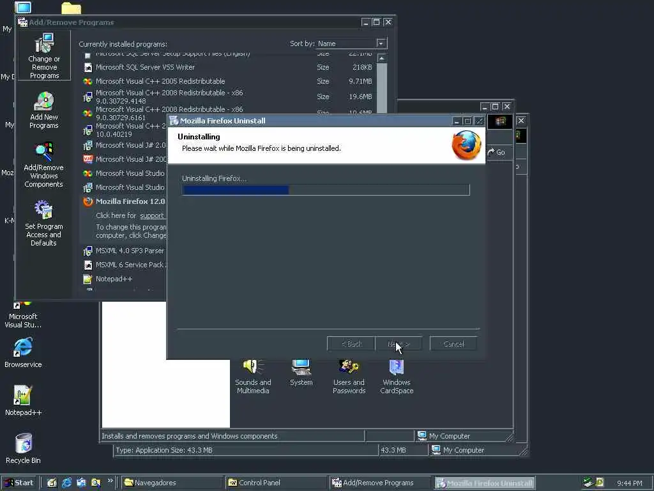Click the Back button in Firefox Uninstall
The image size is (654, 491).
(351, 344)
